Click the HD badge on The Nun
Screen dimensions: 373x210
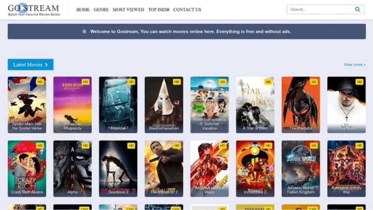click(x=359, y=82)
